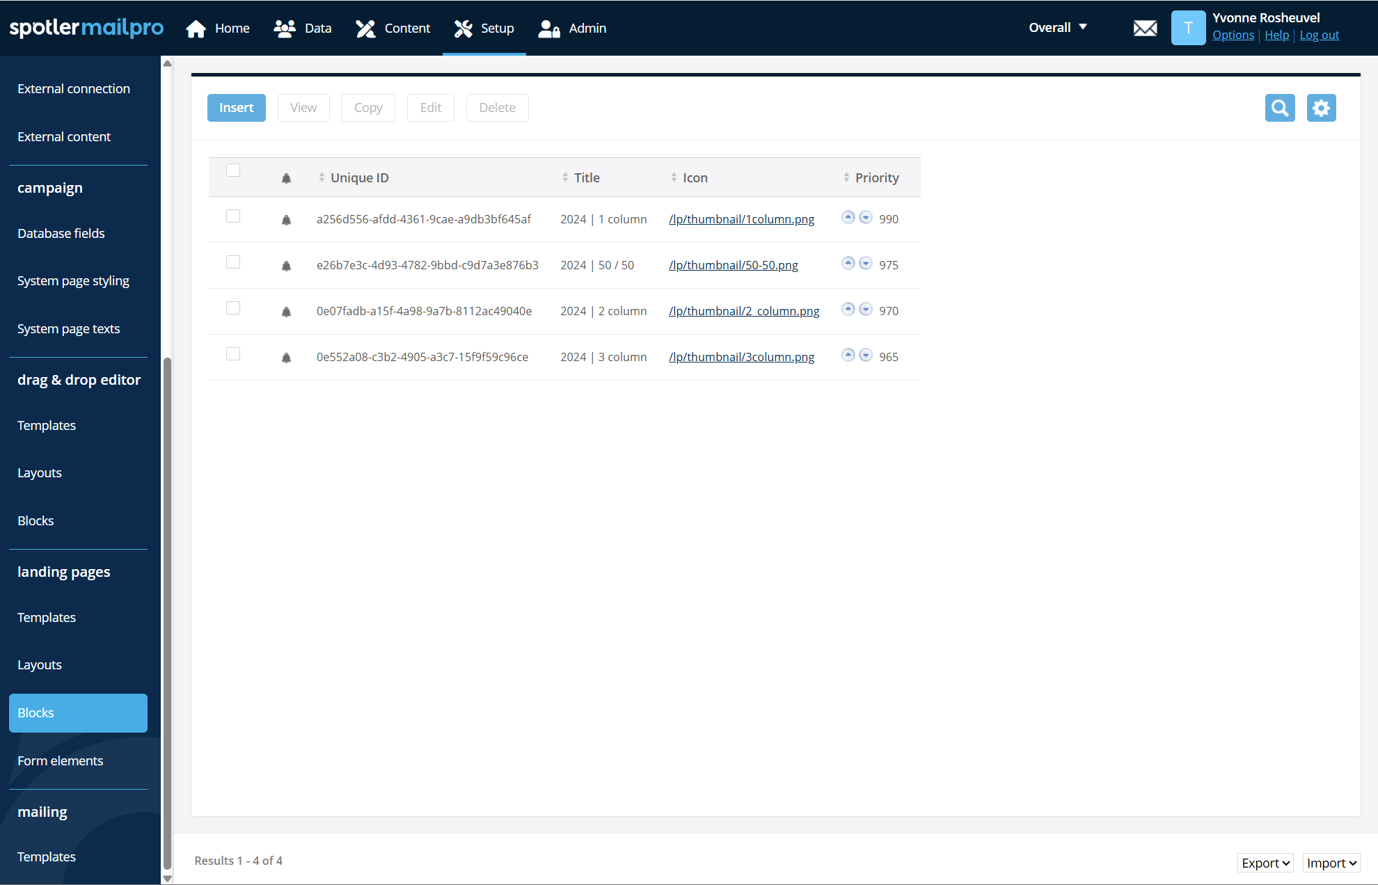The image size is (1378, 885).
Task: Lower priority of 3 column block
Action: pos(865,355)
